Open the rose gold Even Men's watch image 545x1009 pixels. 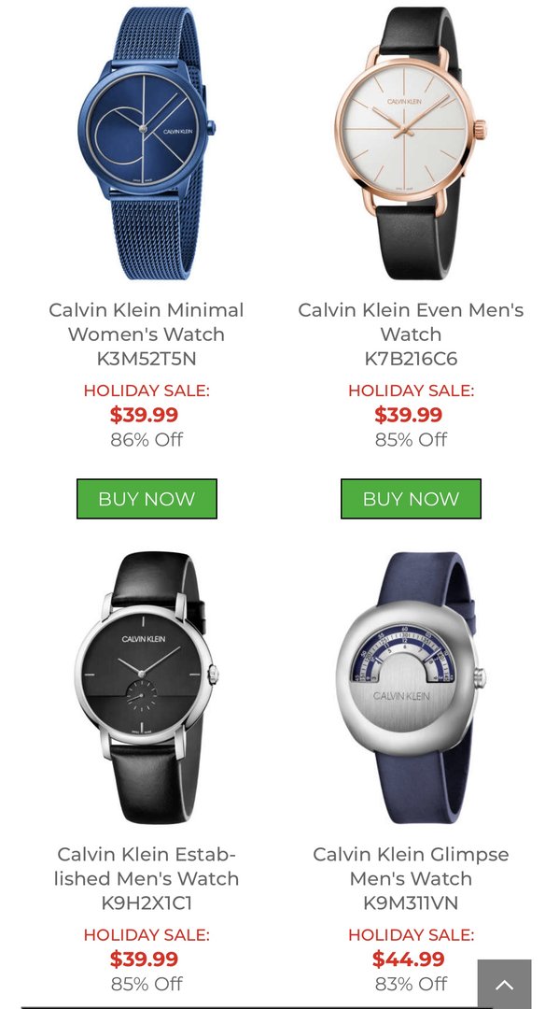pos(411,143)
